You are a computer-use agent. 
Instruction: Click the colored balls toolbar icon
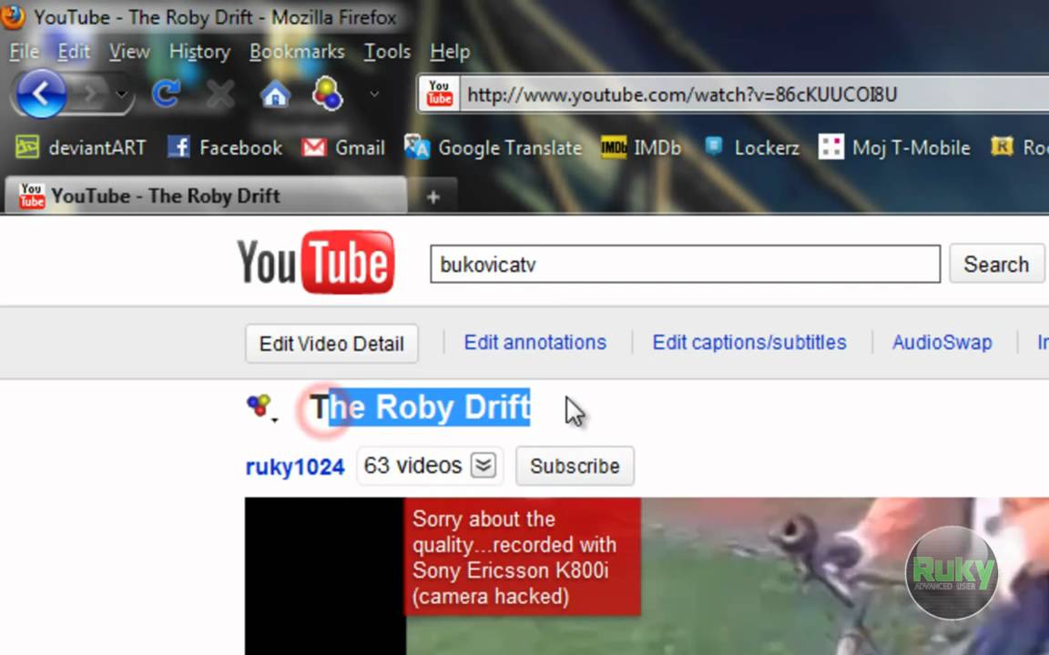pyautogui.click(x=327, y=94)
